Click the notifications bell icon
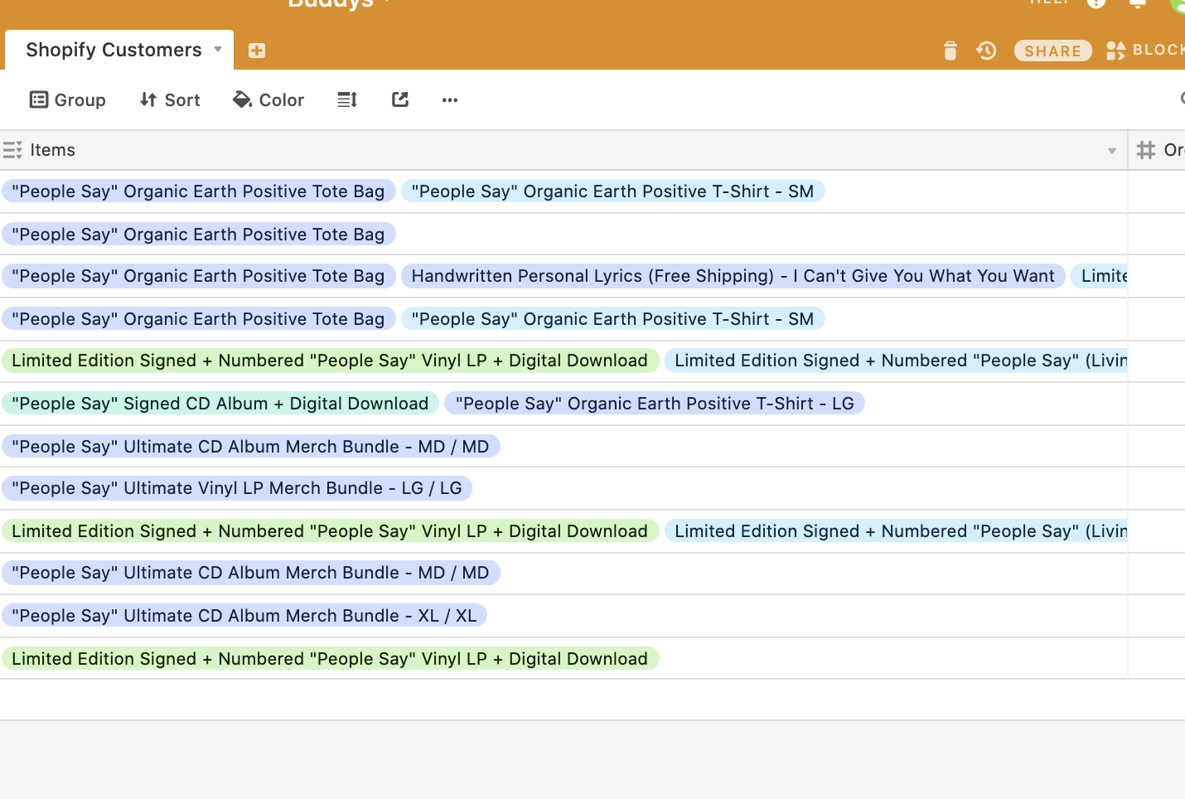Screen dimensions: 1185x799 pos(1138,2)
